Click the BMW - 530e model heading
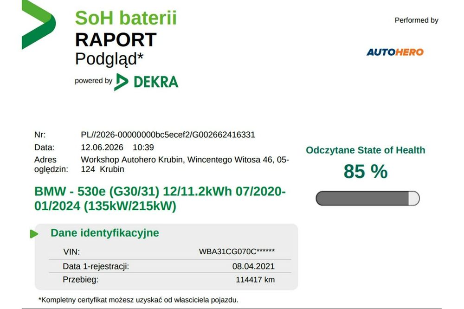 click(x=160, y=199)
